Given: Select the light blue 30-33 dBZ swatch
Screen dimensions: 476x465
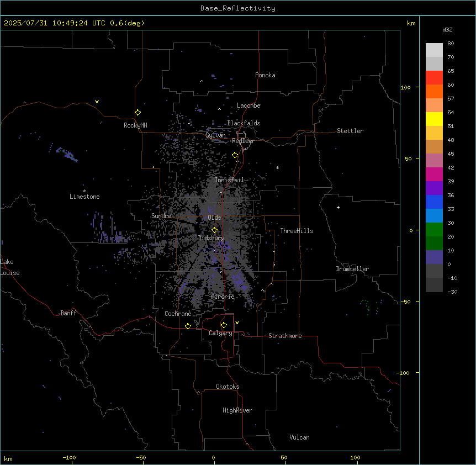Looking at the screenshot, I should click(x=434, y=216).
